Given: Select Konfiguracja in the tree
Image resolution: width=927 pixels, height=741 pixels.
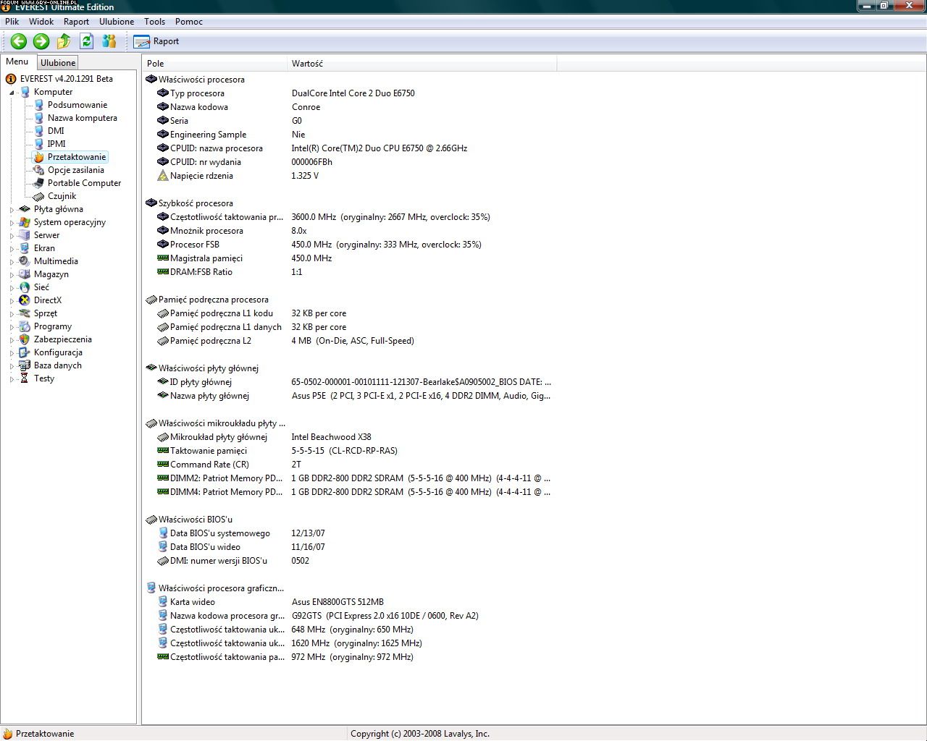Looking at the screenshot, I should tap(58, 352).
